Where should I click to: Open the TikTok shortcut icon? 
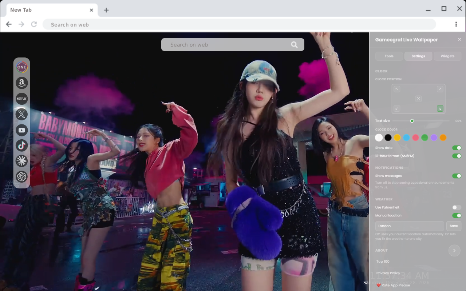[22, 145]
